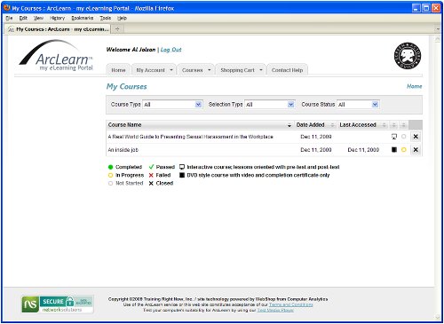This screenshot has height=324, width=444.
Task: Click Date Added for Sexual Harassment course
Action: pos(316,137)
